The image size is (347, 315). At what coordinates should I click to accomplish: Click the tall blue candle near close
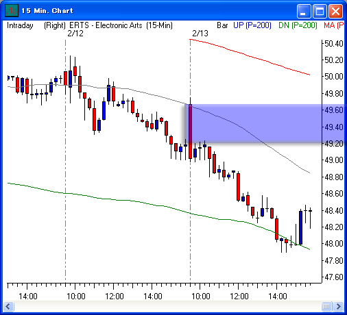point(300,227)
